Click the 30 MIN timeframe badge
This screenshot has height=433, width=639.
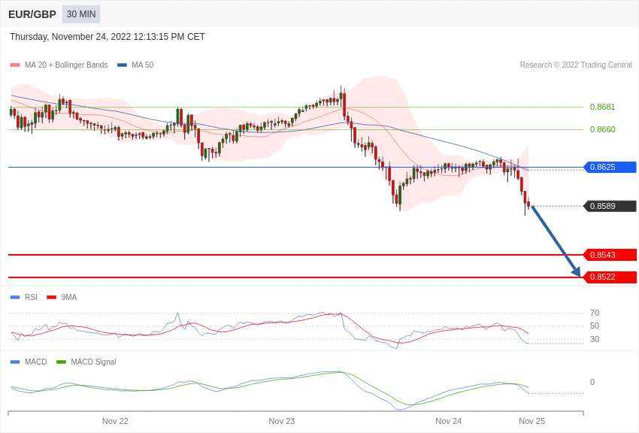click(x=81, y=14)
